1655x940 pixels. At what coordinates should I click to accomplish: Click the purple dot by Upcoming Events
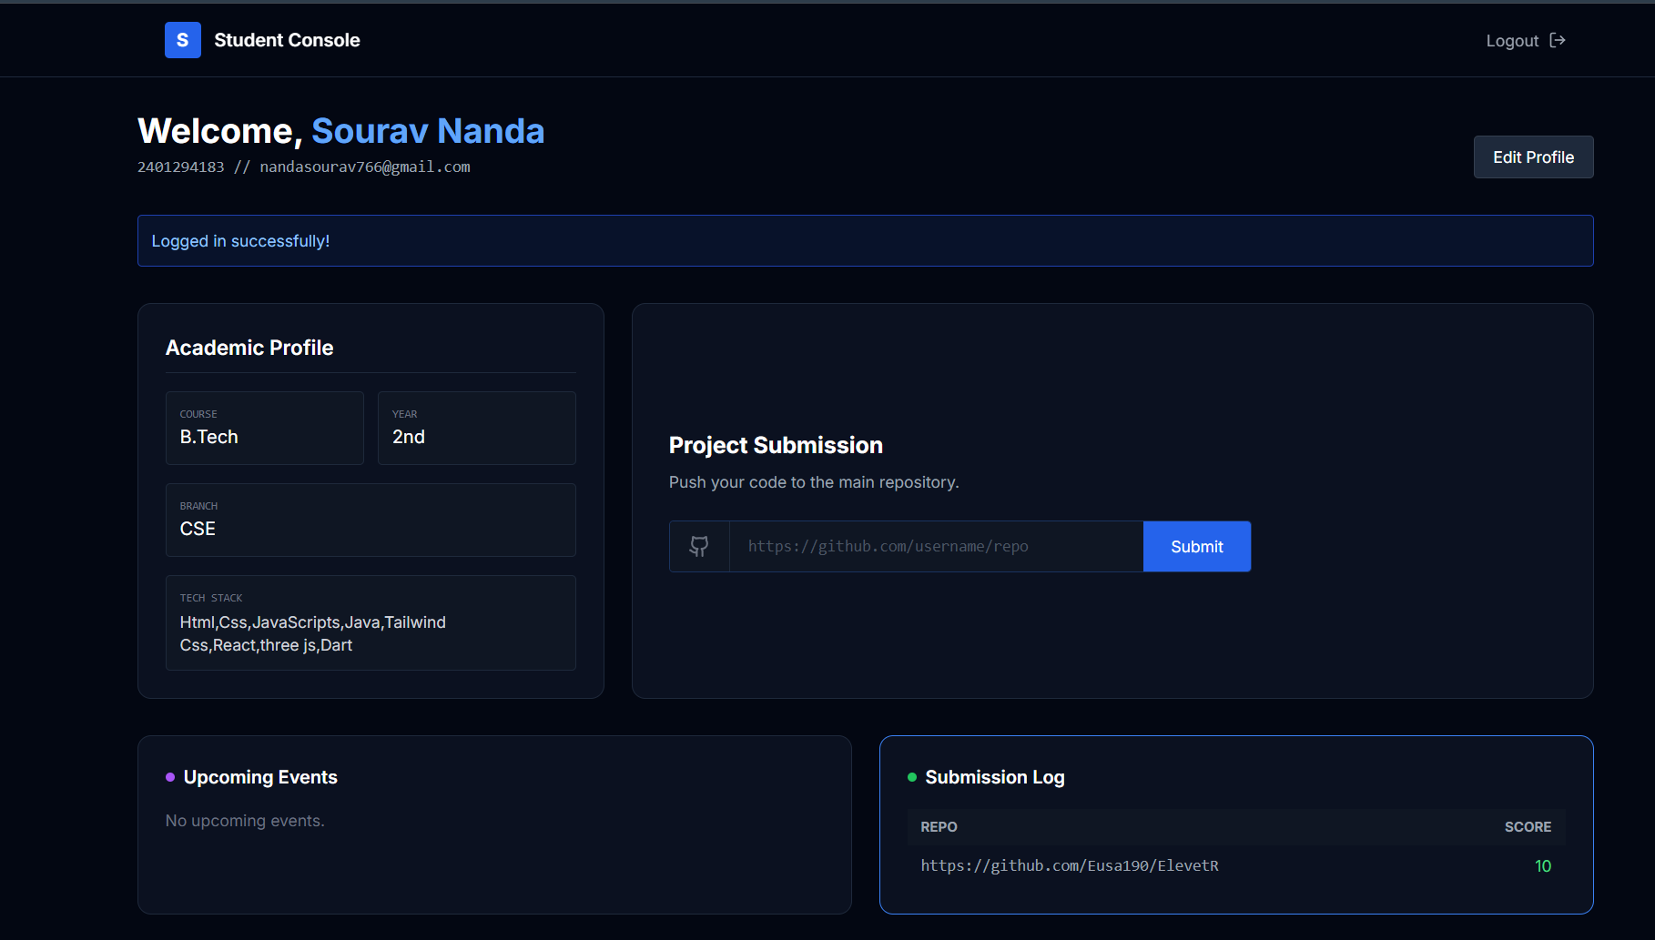tap(170, 777)
